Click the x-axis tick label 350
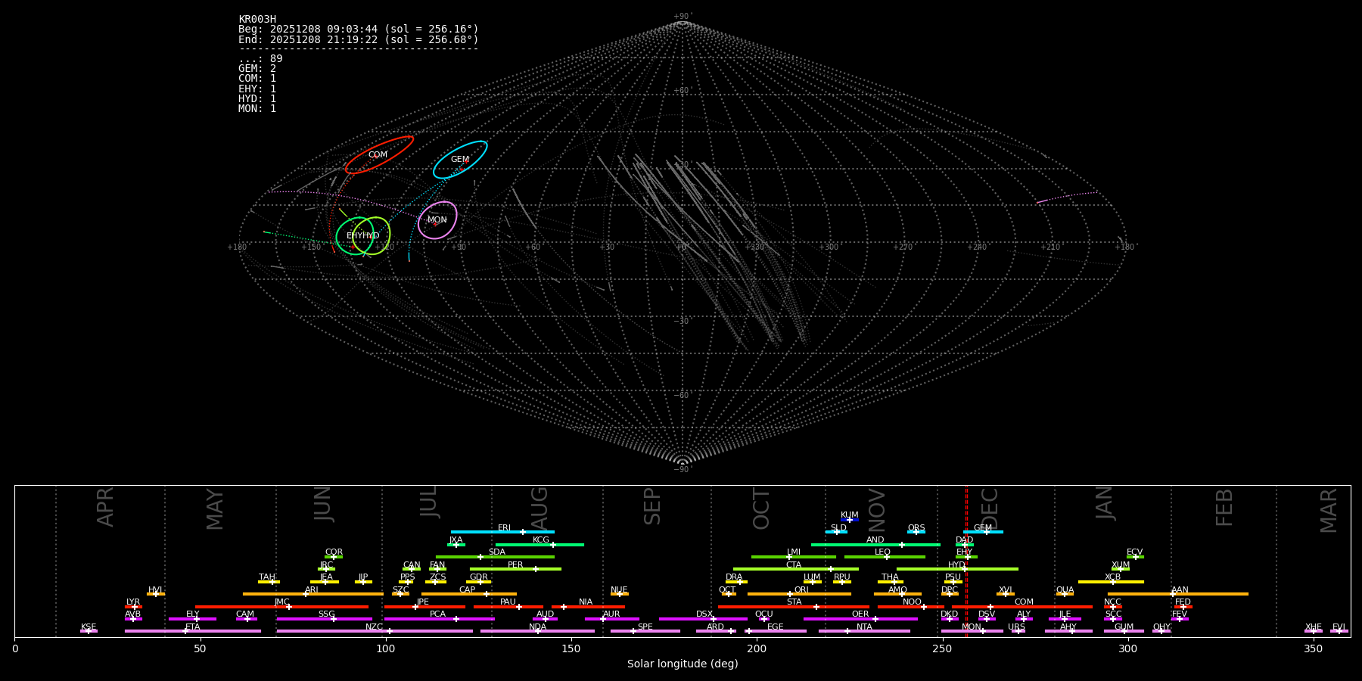Screen dimensions: 1362x681 pos(1314,648)
